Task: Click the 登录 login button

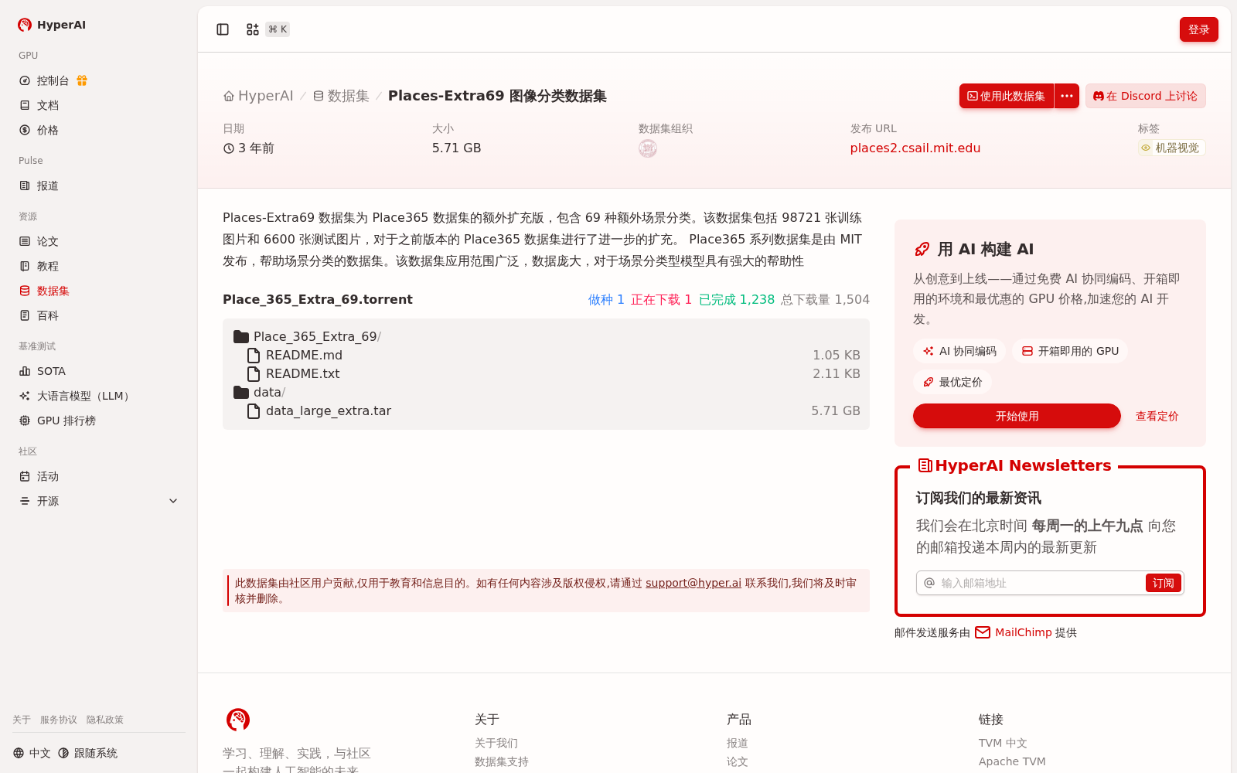Action: click(1199, 29)
